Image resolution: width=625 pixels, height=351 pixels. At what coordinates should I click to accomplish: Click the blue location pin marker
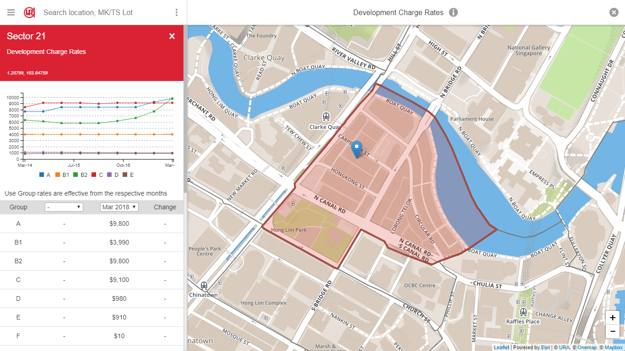click(x=357, y=149)
